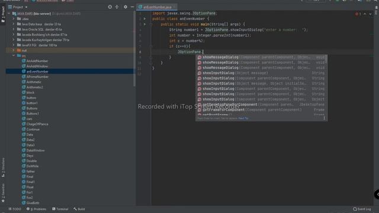Screen dimensions: 379x213
Task: Place cursor on line with Integer.parseInt
Action: [210, 35]
